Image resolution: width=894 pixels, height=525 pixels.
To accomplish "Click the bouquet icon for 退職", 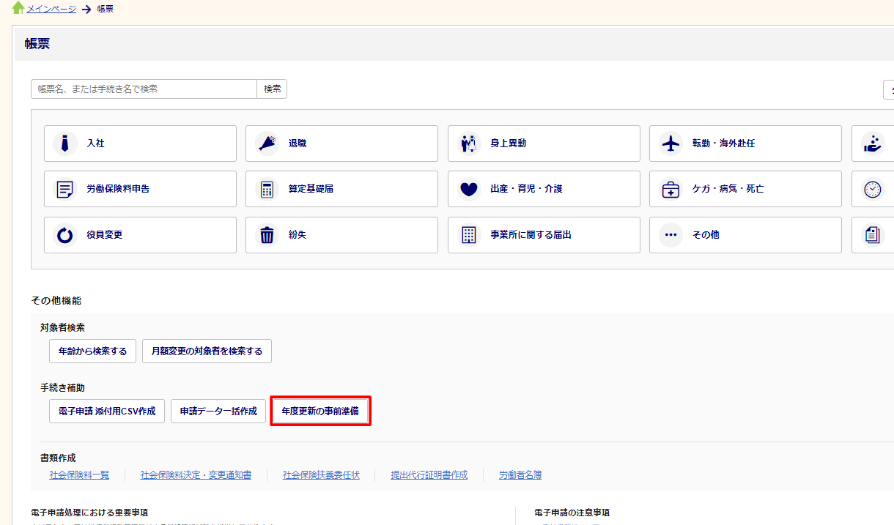I will coord(267,144).
